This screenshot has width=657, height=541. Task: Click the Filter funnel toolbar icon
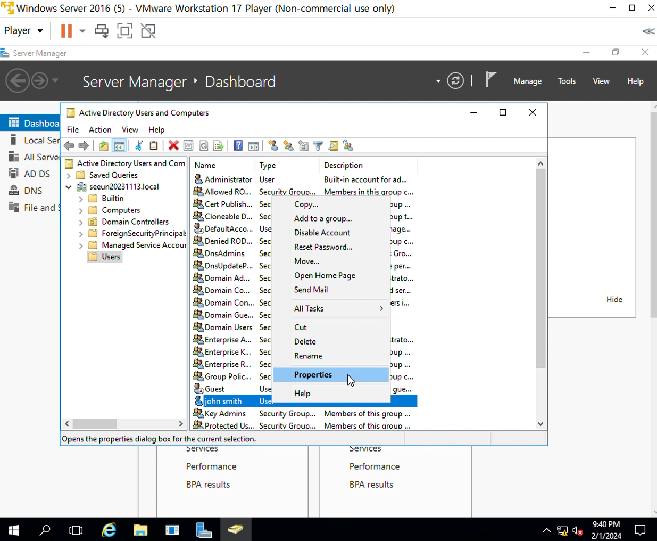point(318,145)
